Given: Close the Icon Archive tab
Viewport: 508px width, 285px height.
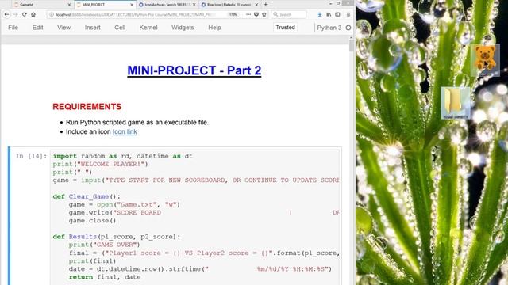Looking at the screenshot, I should coord(194,5).
